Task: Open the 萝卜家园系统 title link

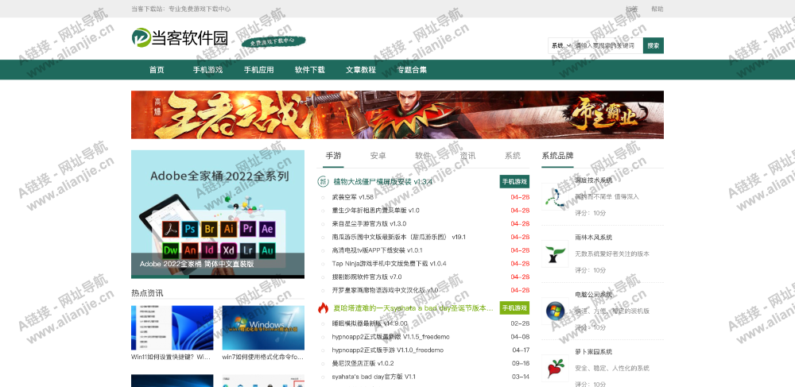Action: 594,351
